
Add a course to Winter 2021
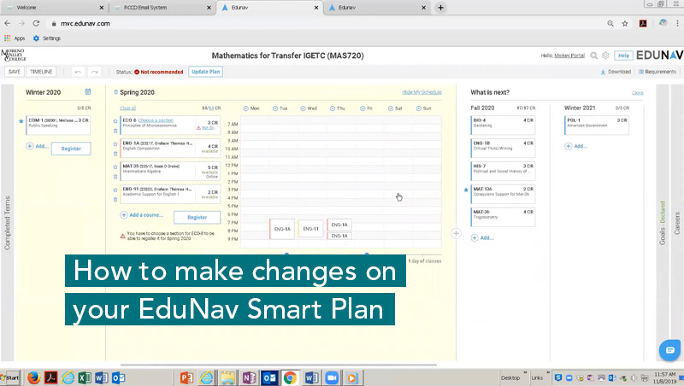(x=576, y=146)
